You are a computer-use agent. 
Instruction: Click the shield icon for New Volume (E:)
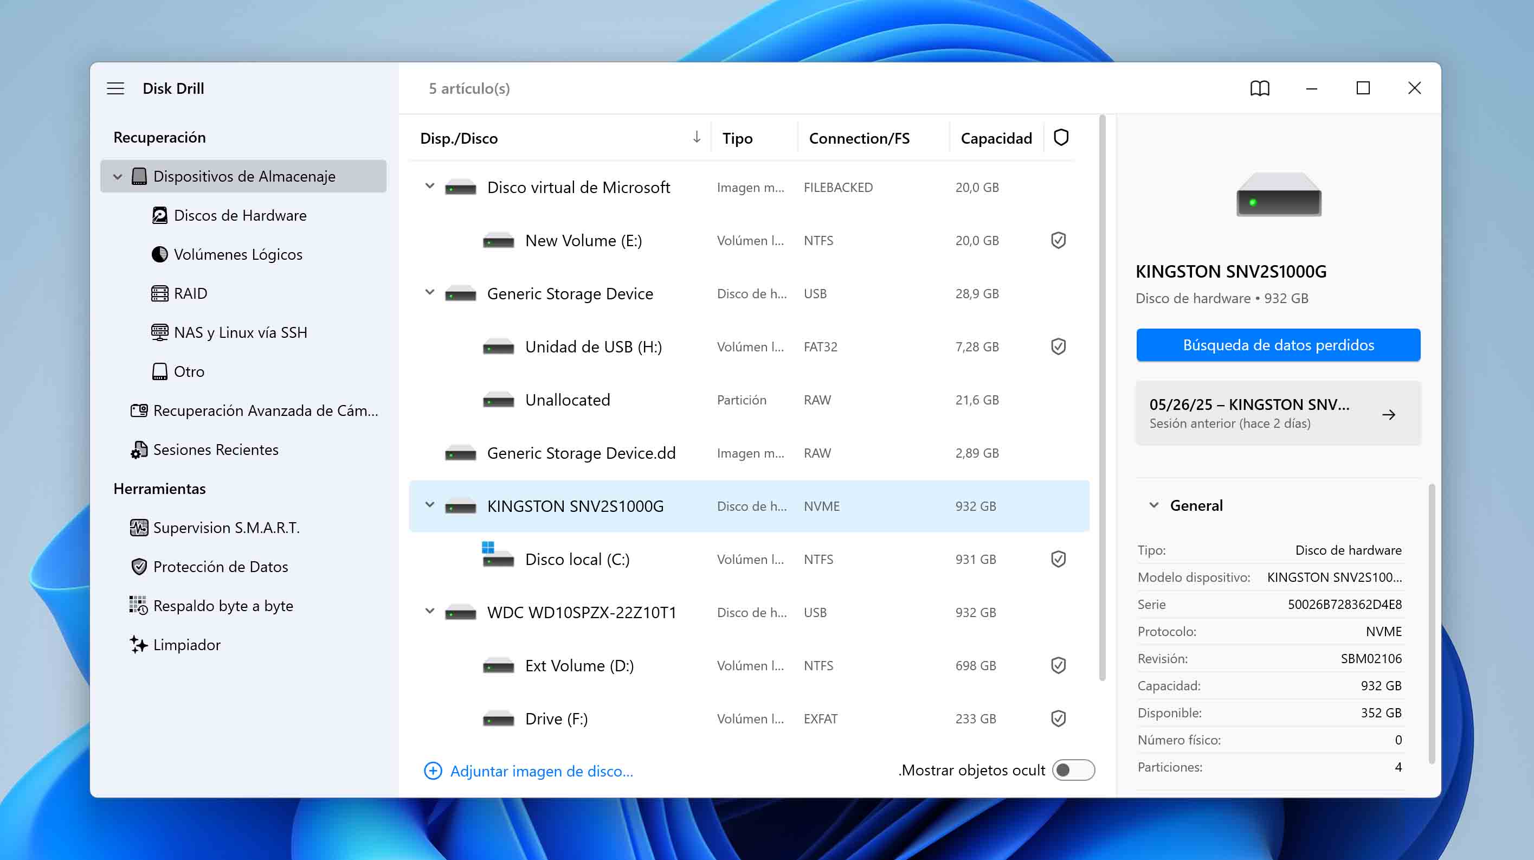(1058, 240)
